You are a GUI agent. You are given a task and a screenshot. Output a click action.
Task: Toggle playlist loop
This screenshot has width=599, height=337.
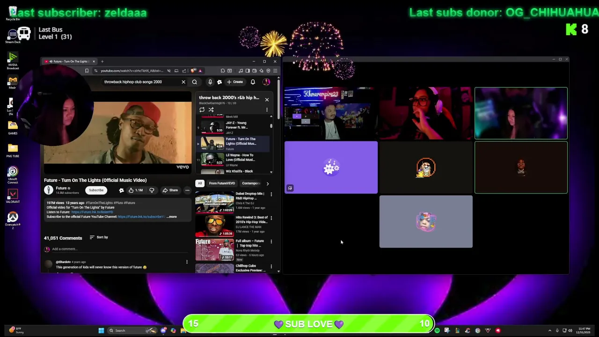point(202,110)
